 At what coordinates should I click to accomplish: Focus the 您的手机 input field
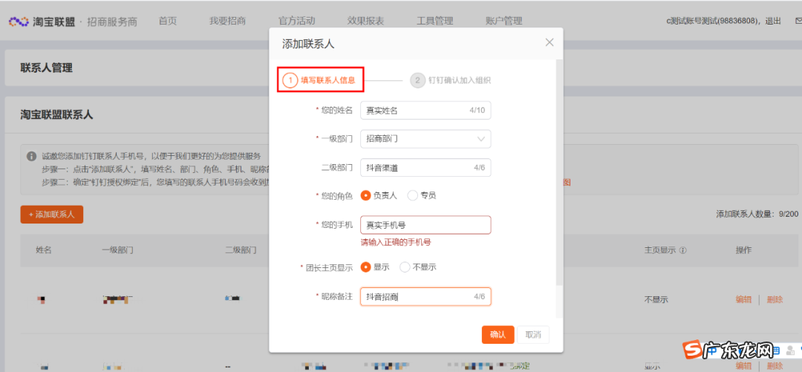[426, 225]
